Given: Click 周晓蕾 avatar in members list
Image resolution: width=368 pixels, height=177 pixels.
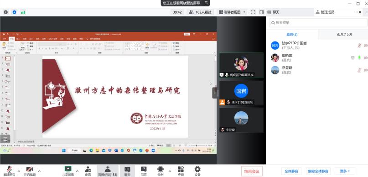Looking at the screenshot, I should coord(275,58).
